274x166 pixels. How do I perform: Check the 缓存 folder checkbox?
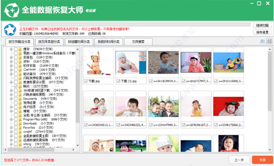tap(16, 49)
